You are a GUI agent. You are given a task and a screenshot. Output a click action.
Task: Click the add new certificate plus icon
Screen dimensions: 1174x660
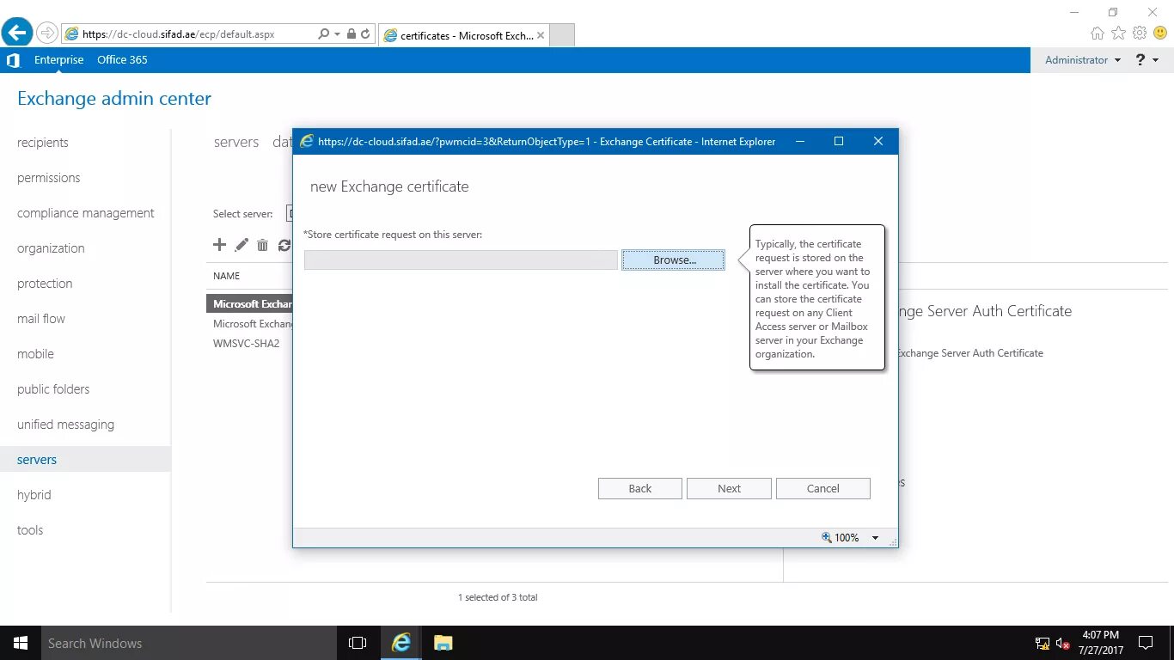pyautogui.click(x=219, y=245)
